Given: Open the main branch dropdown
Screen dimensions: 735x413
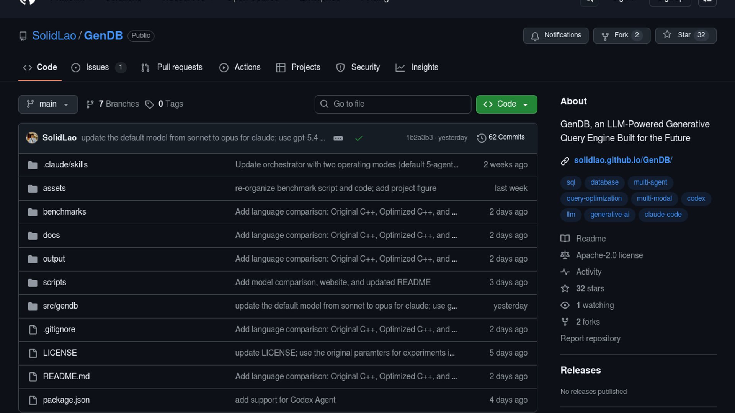Looking at the screenshot, I should (x=48, y=104).
